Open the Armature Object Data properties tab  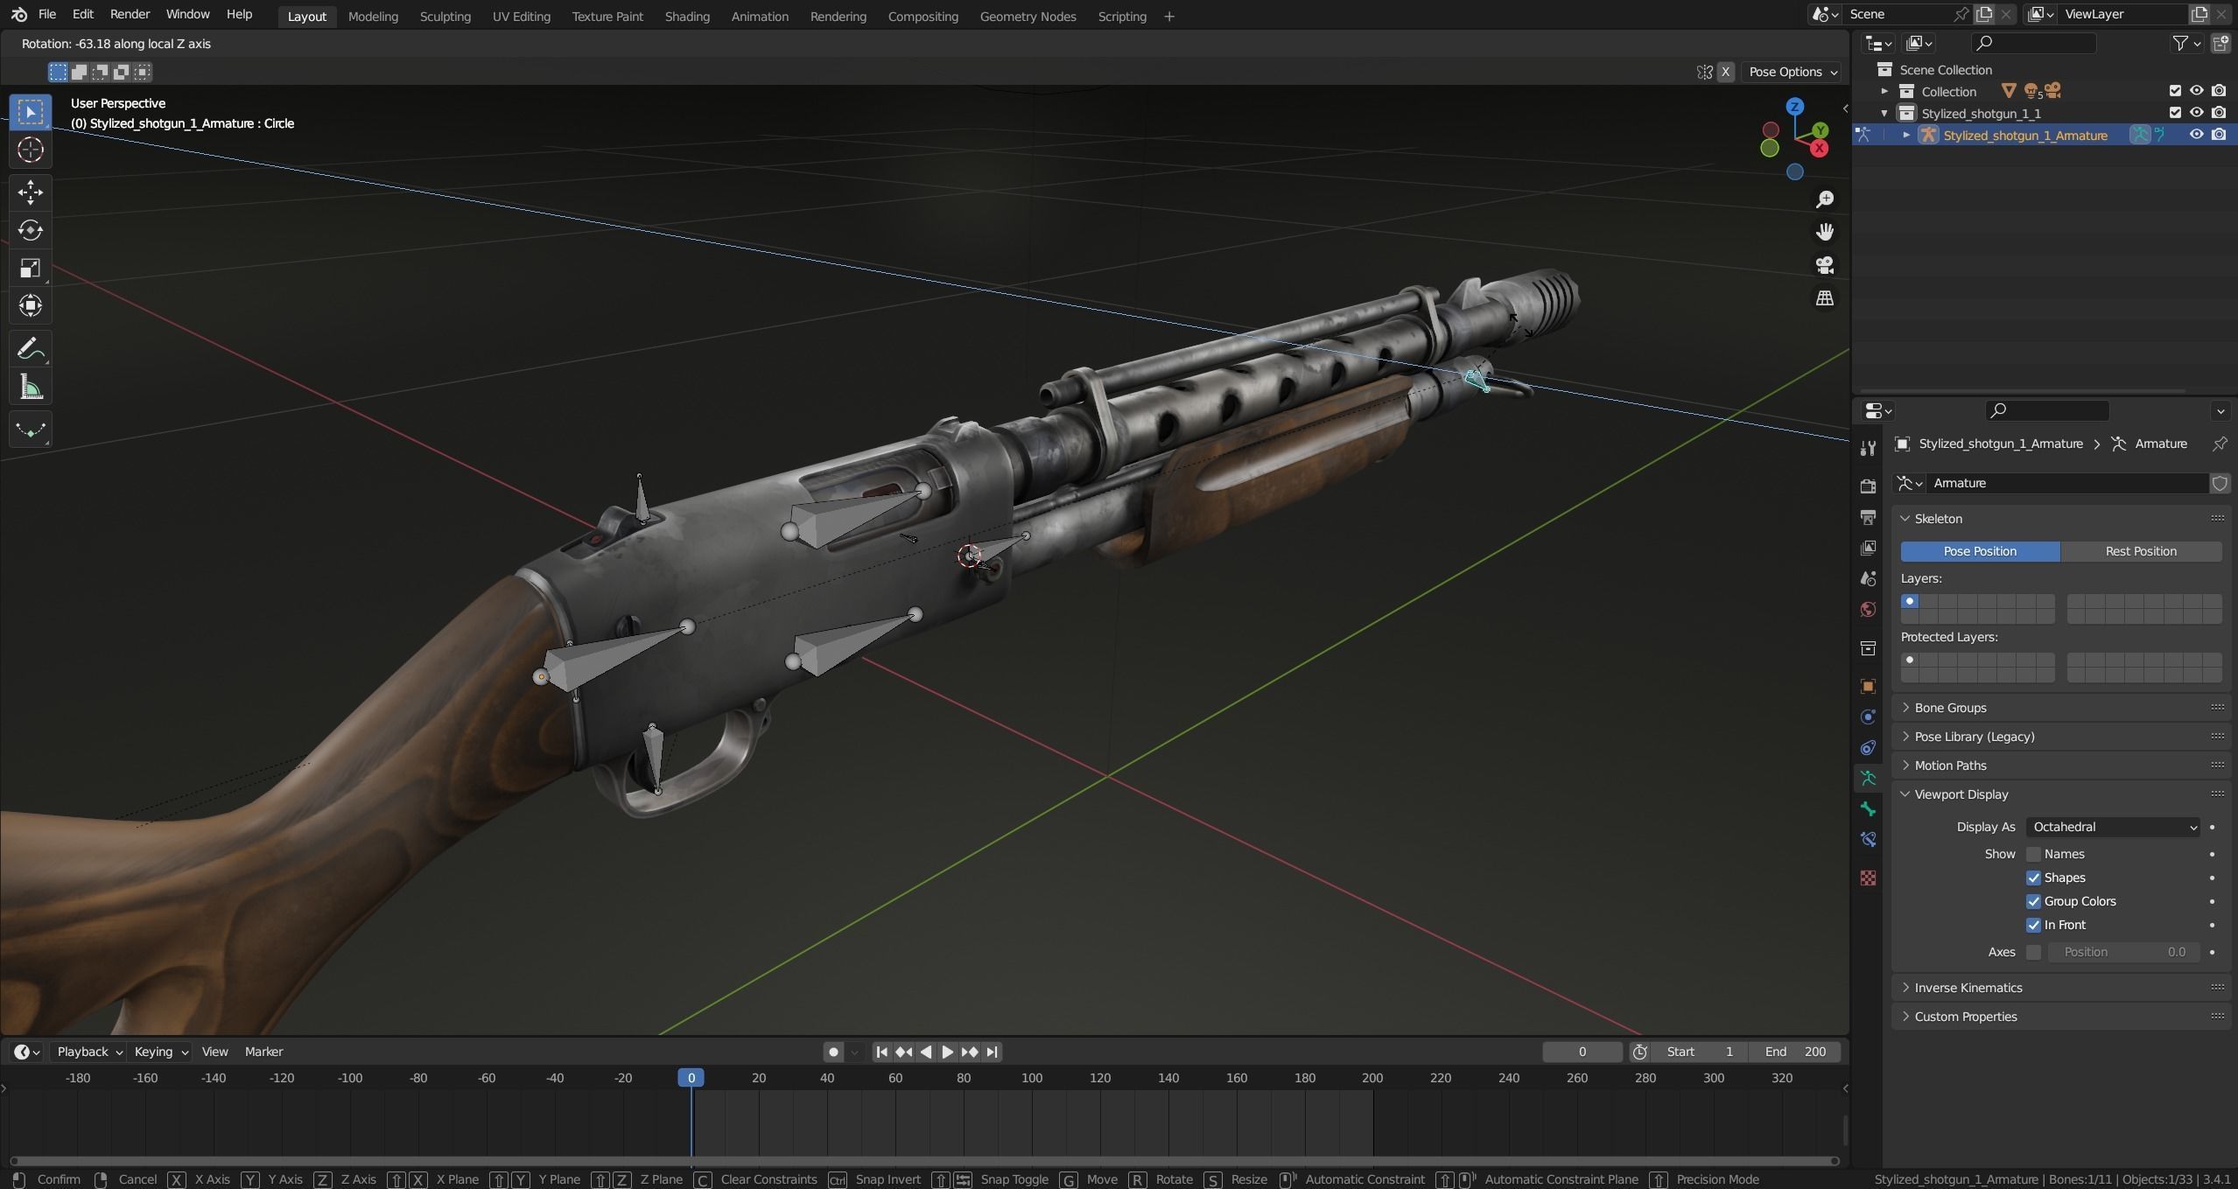1868,778
